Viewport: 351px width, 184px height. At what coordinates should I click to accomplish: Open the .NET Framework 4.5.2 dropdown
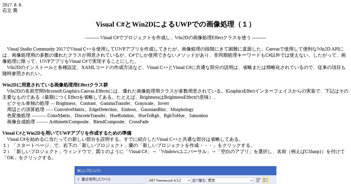(x=169, y=180)
